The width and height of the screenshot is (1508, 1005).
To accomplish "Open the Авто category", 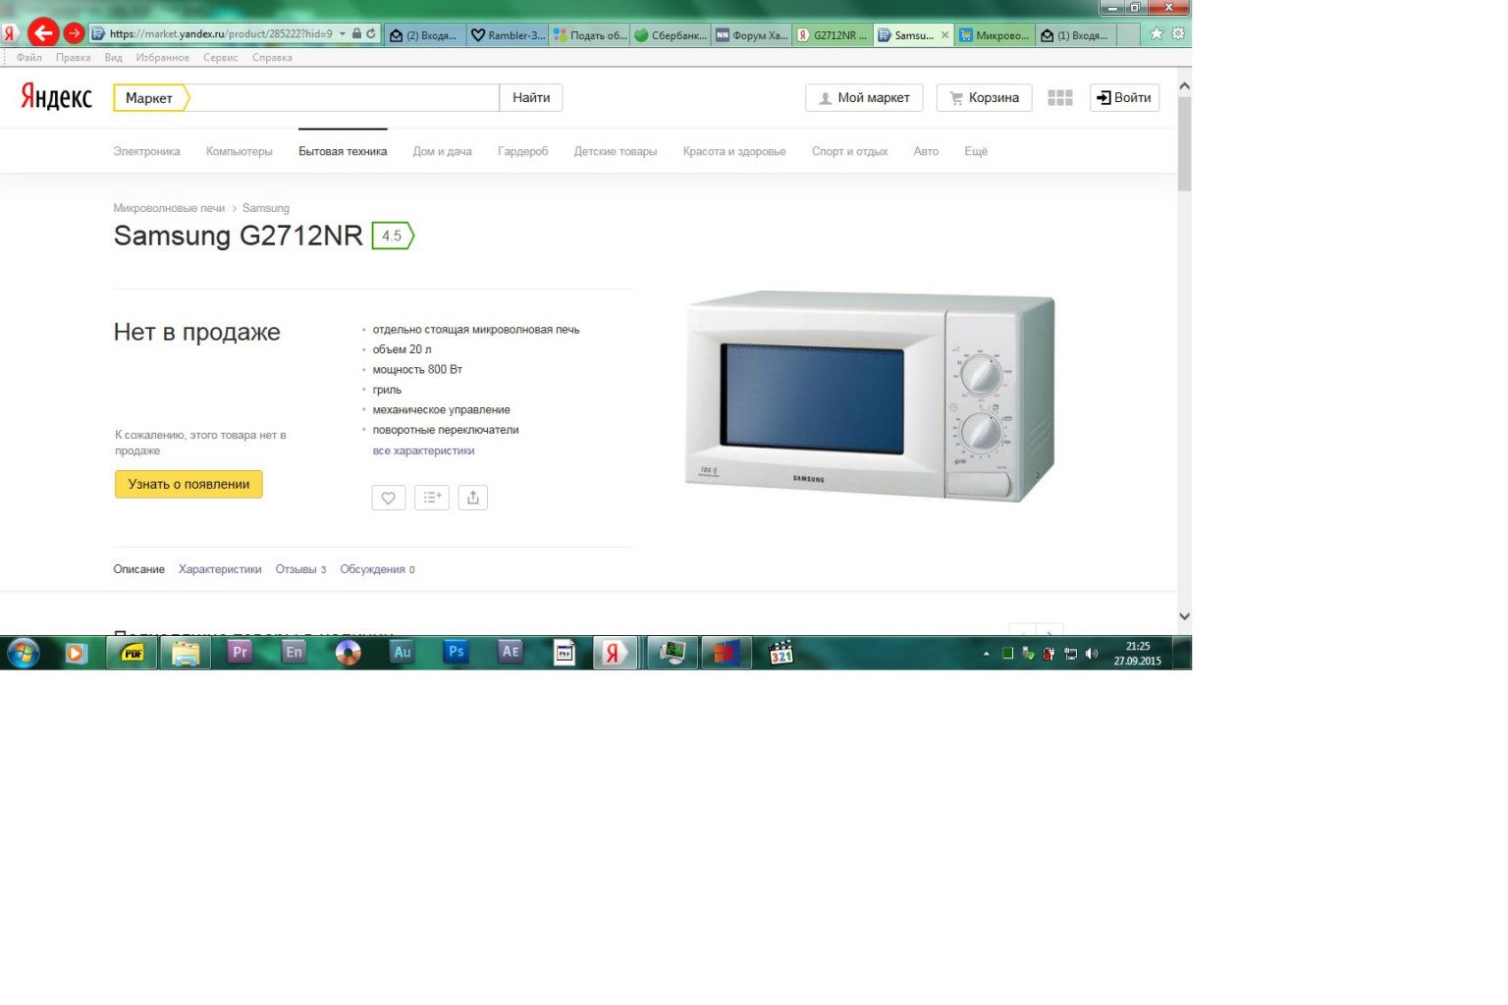I will tap(926, 152).
